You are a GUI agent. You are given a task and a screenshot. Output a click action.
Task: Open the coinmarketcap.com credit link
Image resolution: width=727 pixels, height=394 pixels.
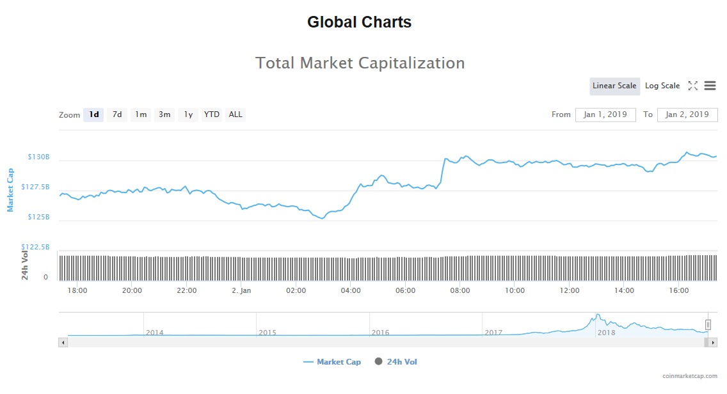coord(690,376)
